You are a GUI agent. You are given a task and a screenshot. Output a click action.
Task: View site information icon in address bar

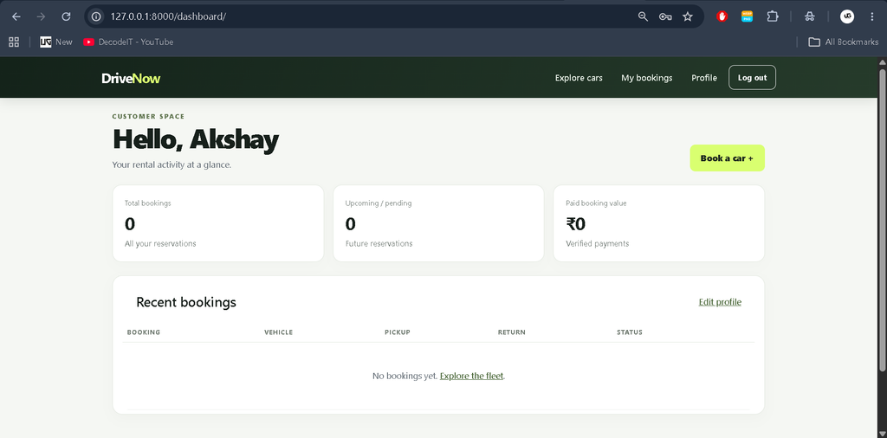(x=96, y=16)
